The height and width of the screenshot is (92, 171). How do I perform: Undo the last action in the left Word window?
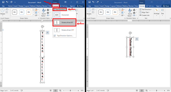tap(7, 2)
